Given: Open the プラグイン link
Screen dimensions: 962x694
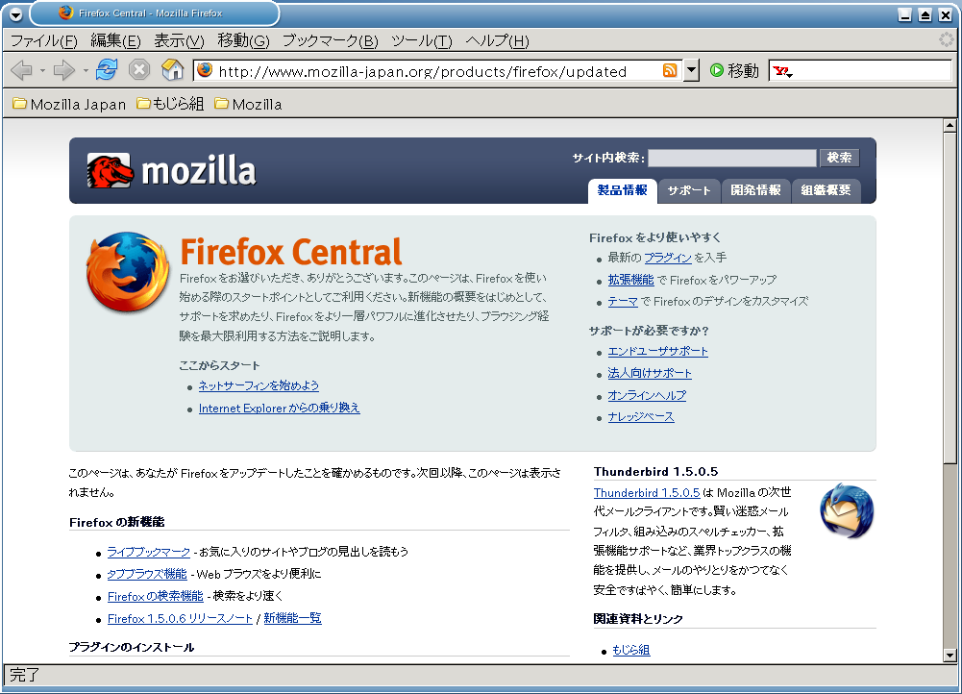Looking at the screenshot, I should (x=668, y=258).
